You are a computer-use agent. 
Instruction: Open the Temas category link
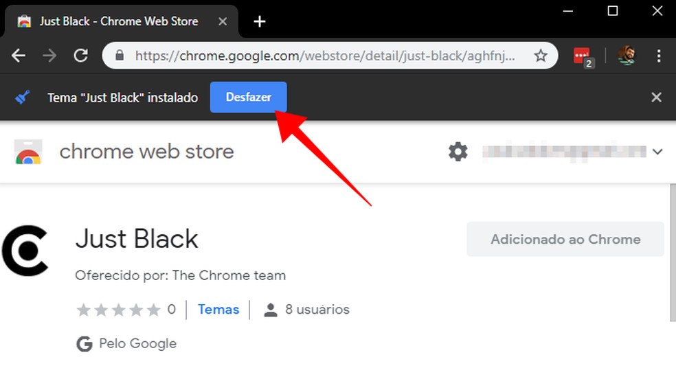(218, 310)
